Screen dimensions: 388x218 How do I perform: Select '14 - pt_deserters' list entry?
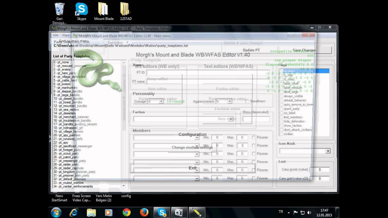(64, 113)
